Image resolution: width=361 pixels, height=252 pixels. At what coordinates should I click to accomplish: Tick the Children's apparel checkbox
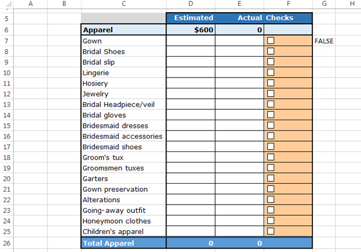[x=271, y=231]
